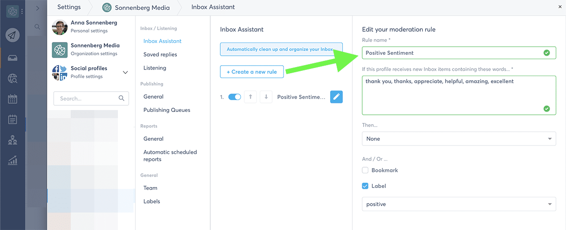
Task: Move Positive Sentiment rule down
Action: click(x=266, y=97)
